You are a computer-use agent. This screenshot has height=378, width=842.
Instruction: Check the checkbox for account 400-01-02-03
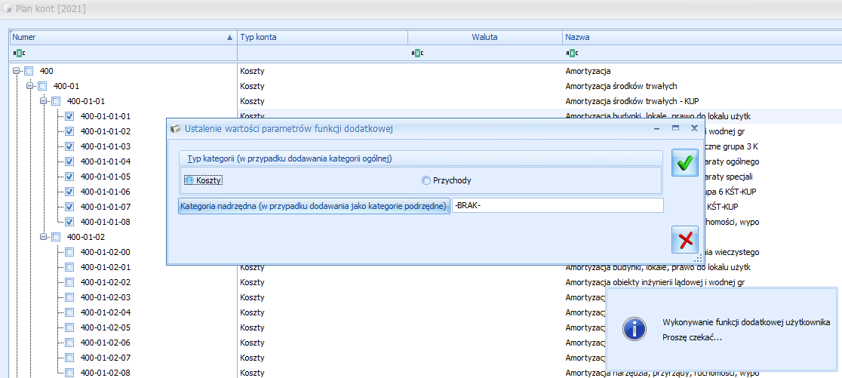[x=69, y=297]
